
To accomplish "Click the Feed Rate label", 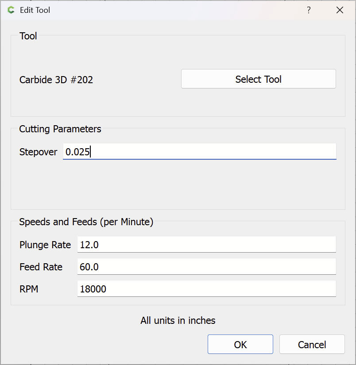I will click(x=41, y=267).
